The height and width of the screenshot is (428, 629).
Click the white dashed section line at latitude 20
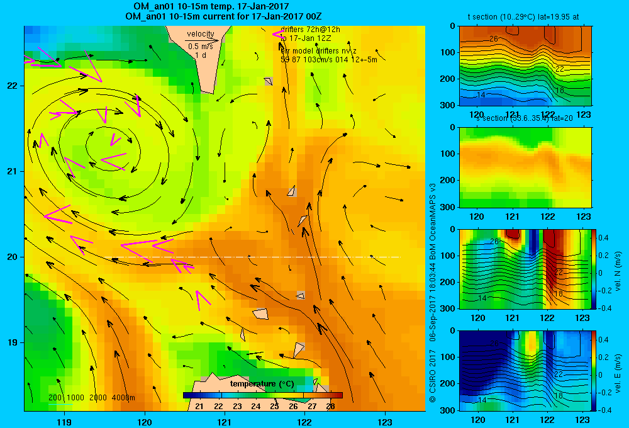pyautogui.click(x=252, y=257)
